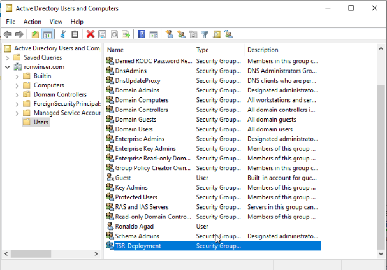Go up one level with folder icon

pyautogui.click(x=35, y=34)
